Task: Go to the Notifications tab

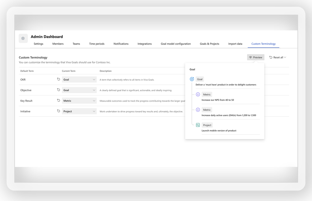Action: click(121, 44)
